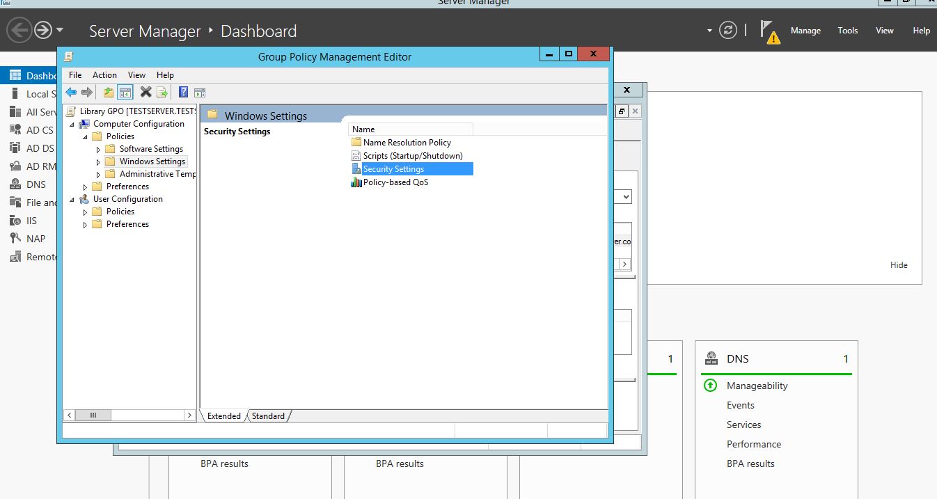Expand the Software Settings tree node

click(98, 149)
